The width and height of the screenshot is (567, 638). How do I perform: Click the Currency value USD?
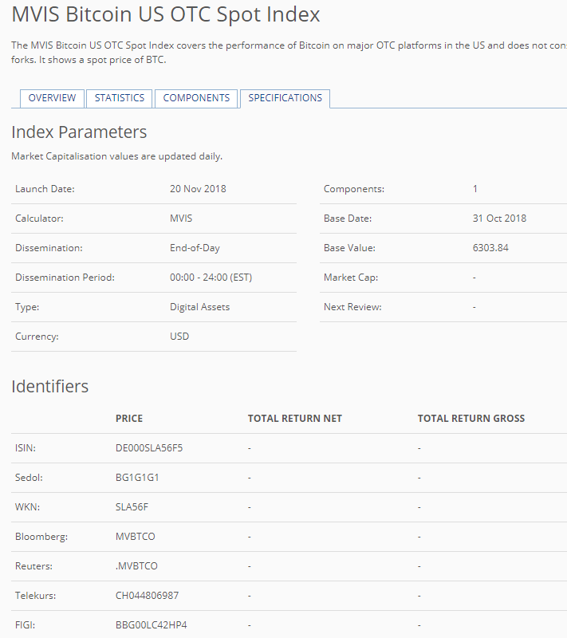[x=179, y=337]
